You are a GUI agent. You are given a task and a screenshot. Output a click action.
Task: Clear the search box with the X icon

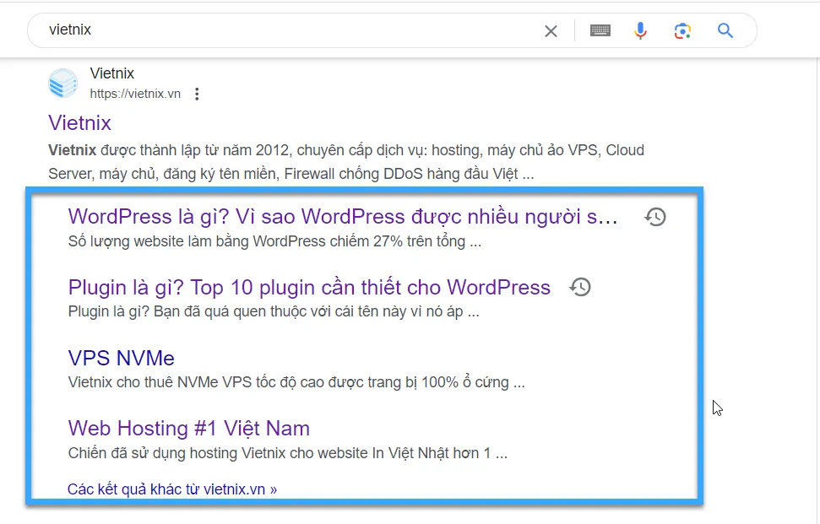pyautogui.click(x=551, y=31)
